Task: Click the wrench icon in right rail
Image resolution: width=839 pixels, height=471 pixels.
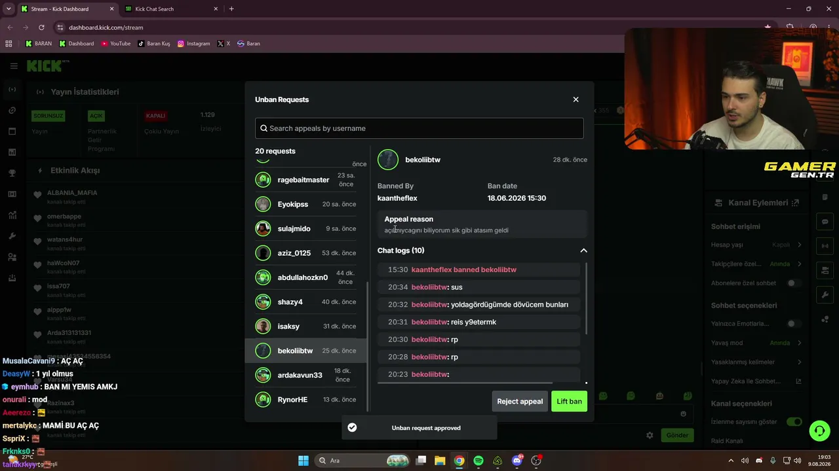Action: pos(825,295)
